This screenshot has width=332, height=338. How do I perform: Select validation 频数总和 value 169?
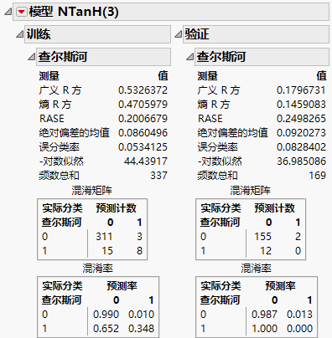pyautogui.click(x=317, y=176)
